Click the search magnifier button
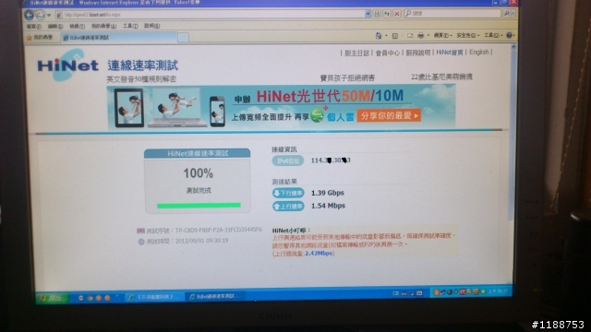The height and width of the screenshot is (332, 591). [x=507, y=14]
